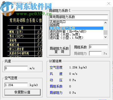Screen dimensions: 113x100
Task: Click 动压 result label
Action: coord(56,80)
